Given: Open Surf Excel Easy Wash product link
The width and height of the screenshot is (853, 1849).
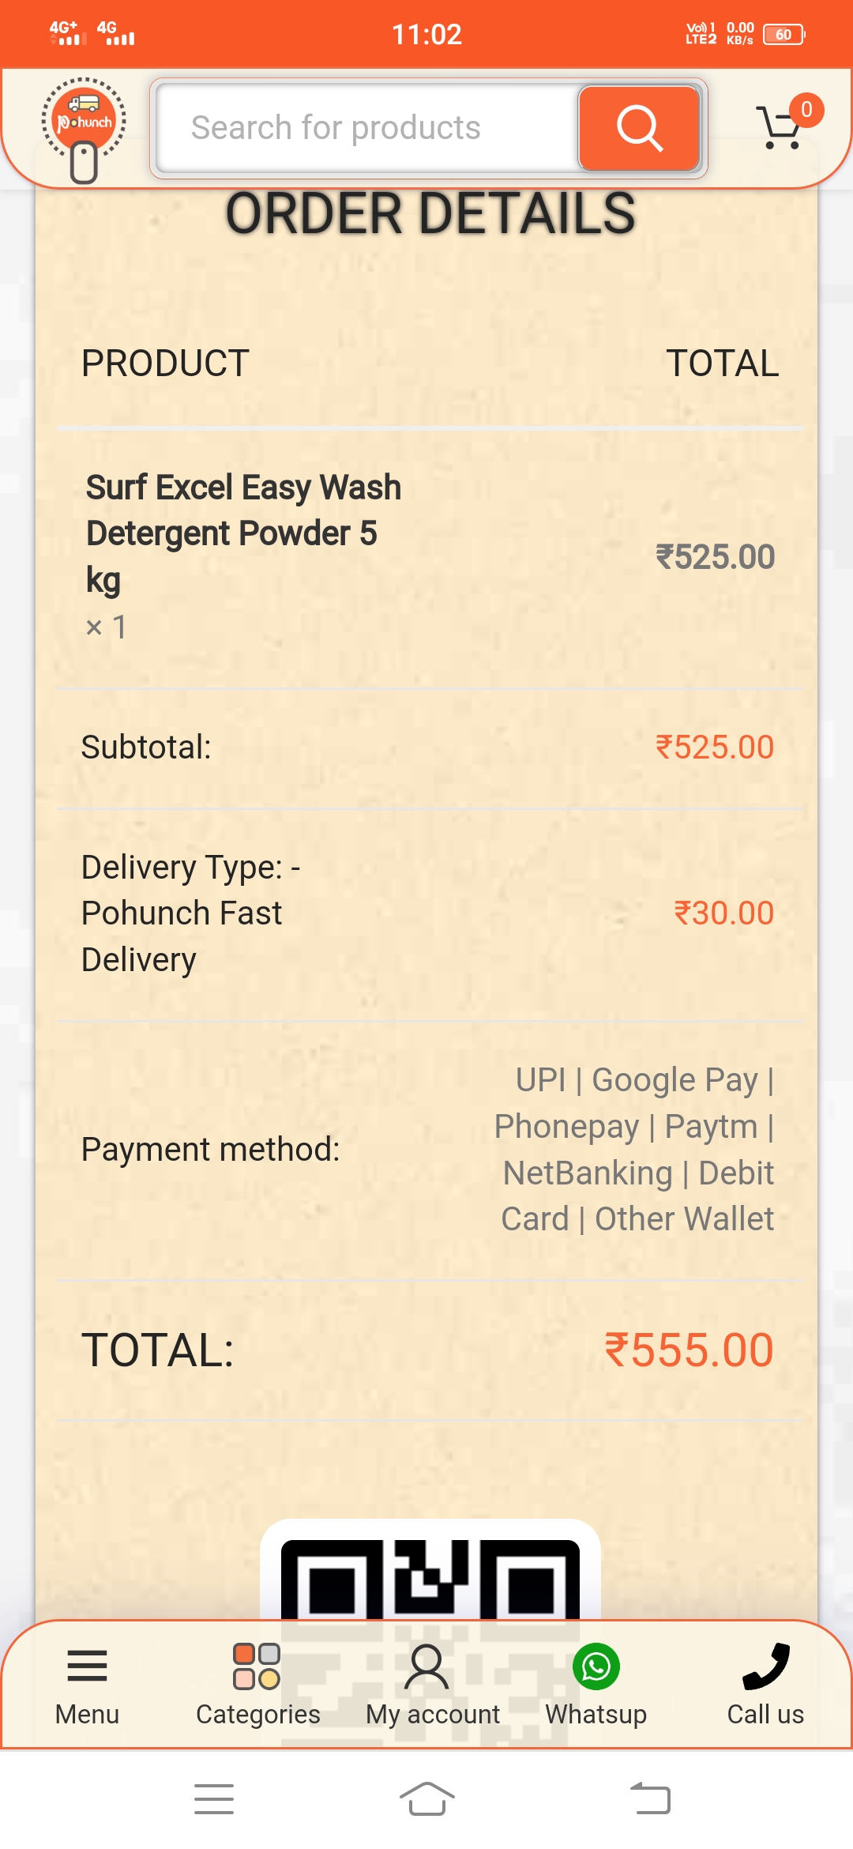Looking at the screenshot, I should [243, 533].
